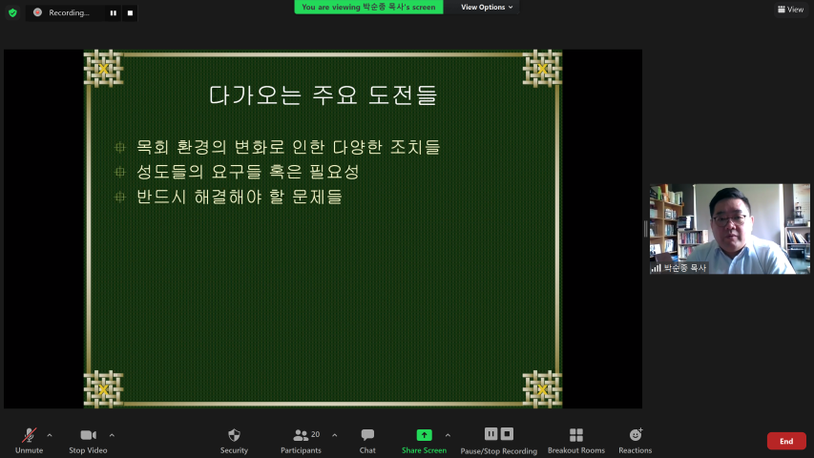Click the slide title '다가오는 주요 도전들'

[x=324, y=95]
